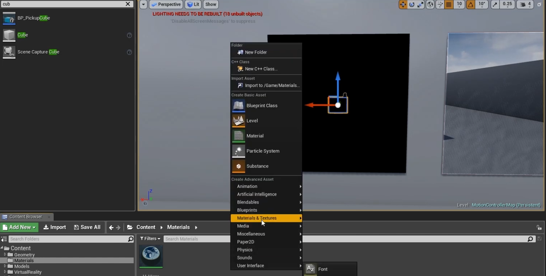Viewport: 546px width, 276px height.
Task: Select the scale transform tool
Action: (420, 4)
